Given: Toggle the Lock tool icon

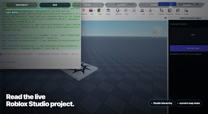Looking at the screenshot, I should click(142, 10).
